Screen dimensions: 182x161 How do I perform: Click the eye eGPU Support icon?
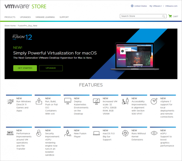click(x=154, y=133)
